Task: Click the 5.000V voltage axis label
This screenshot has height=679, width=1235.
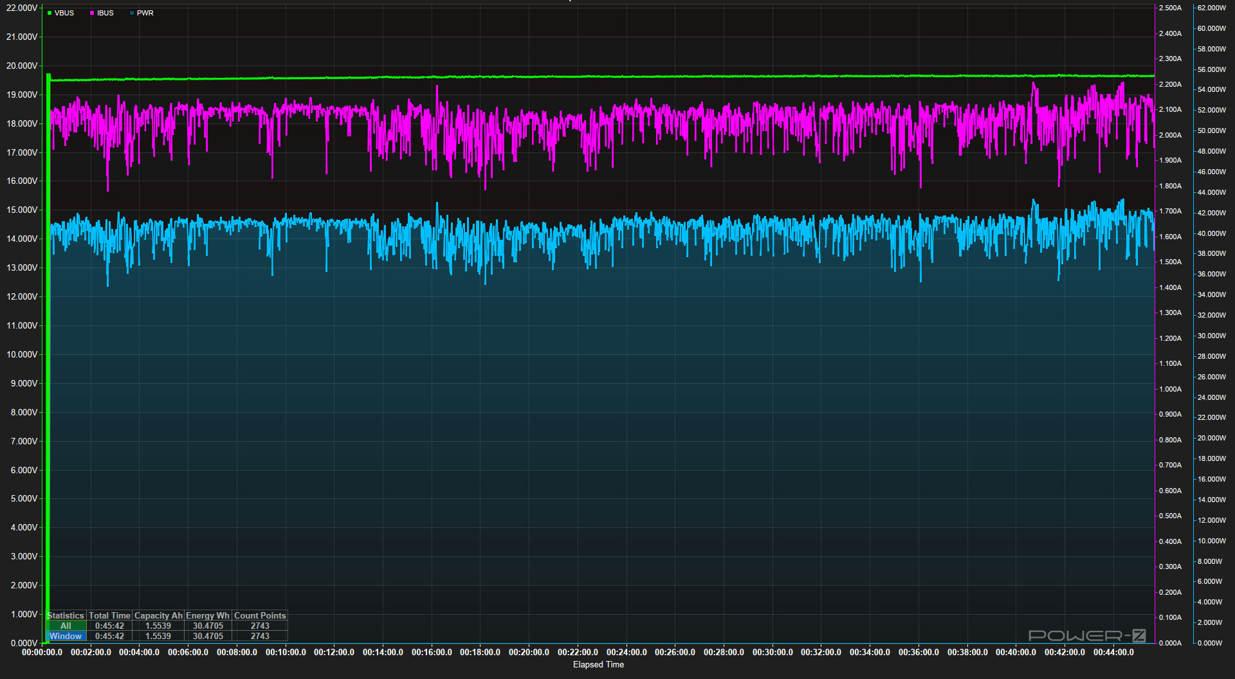Action: (x=24, y=498)
